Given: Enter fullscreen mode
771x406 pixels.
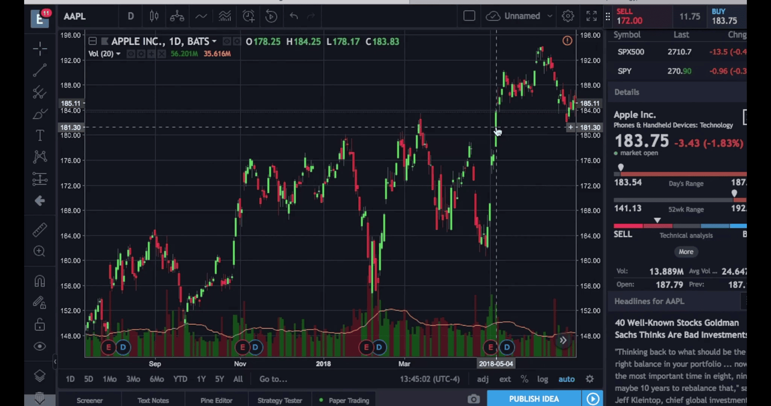Looking at the screenshot, I should (591, 16).
